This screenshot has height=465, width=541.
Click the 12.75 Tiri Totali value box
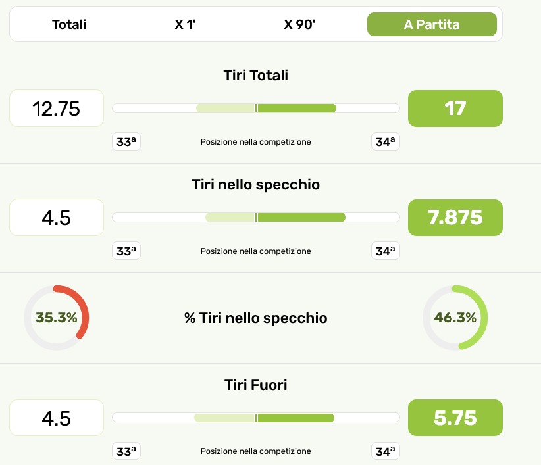coord(57,108)
